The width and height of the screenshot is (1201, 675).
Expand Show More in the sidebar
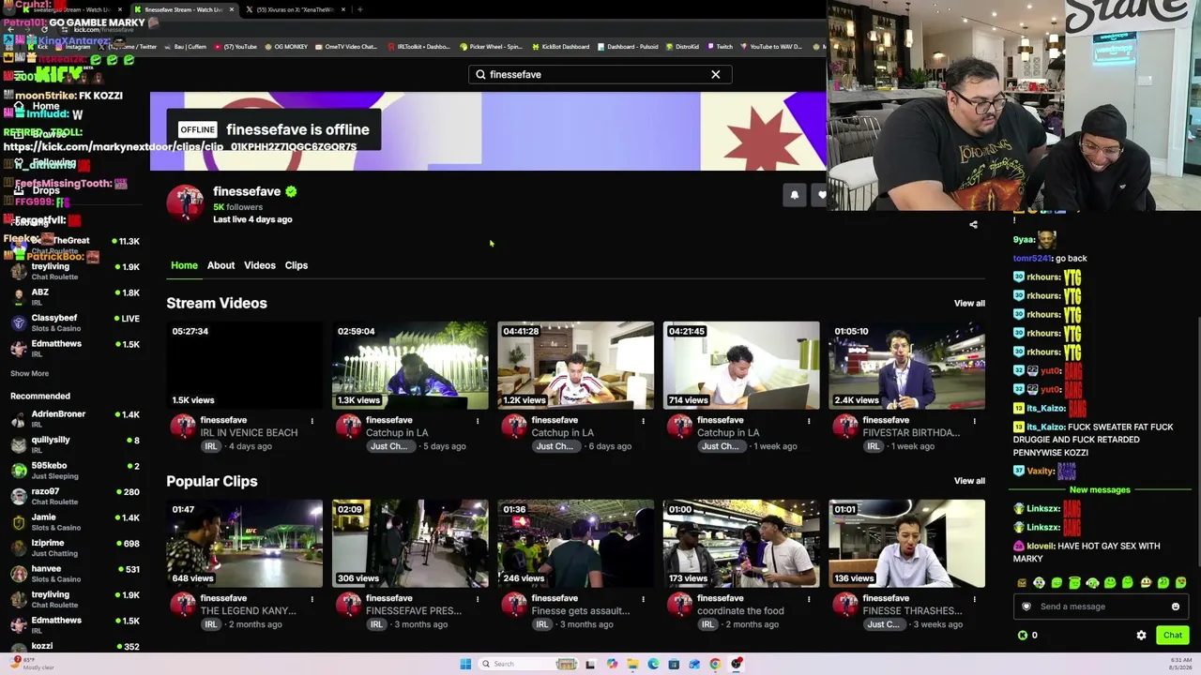(29, 374)
